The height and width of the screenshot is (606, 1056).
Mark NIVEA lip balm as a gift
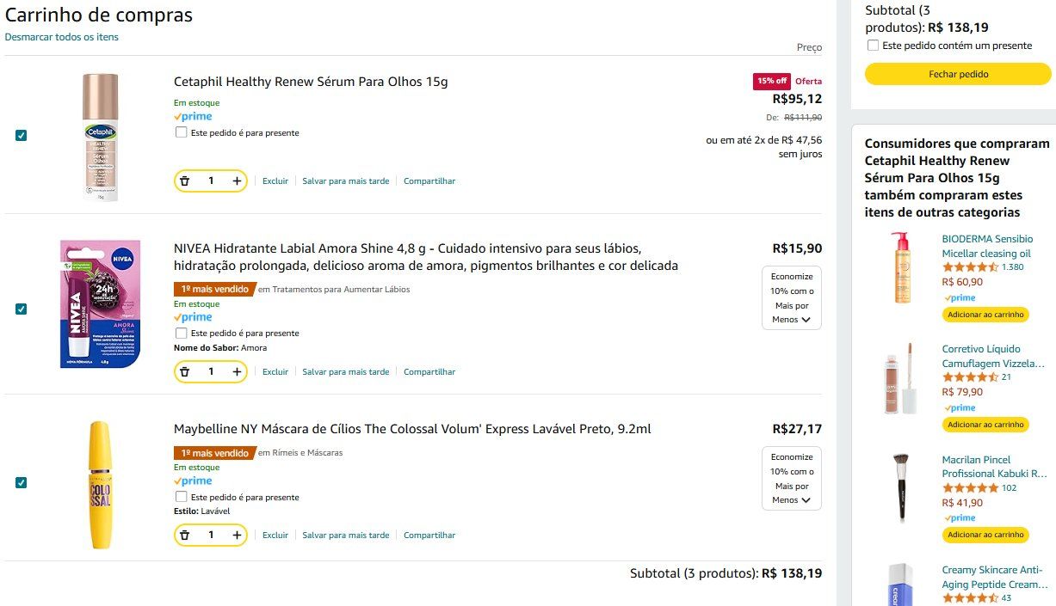[x=181, y=333]
